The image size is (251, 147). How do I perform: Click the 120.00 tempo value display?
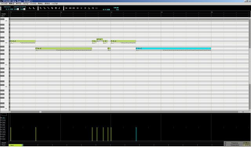click(116, 7)
